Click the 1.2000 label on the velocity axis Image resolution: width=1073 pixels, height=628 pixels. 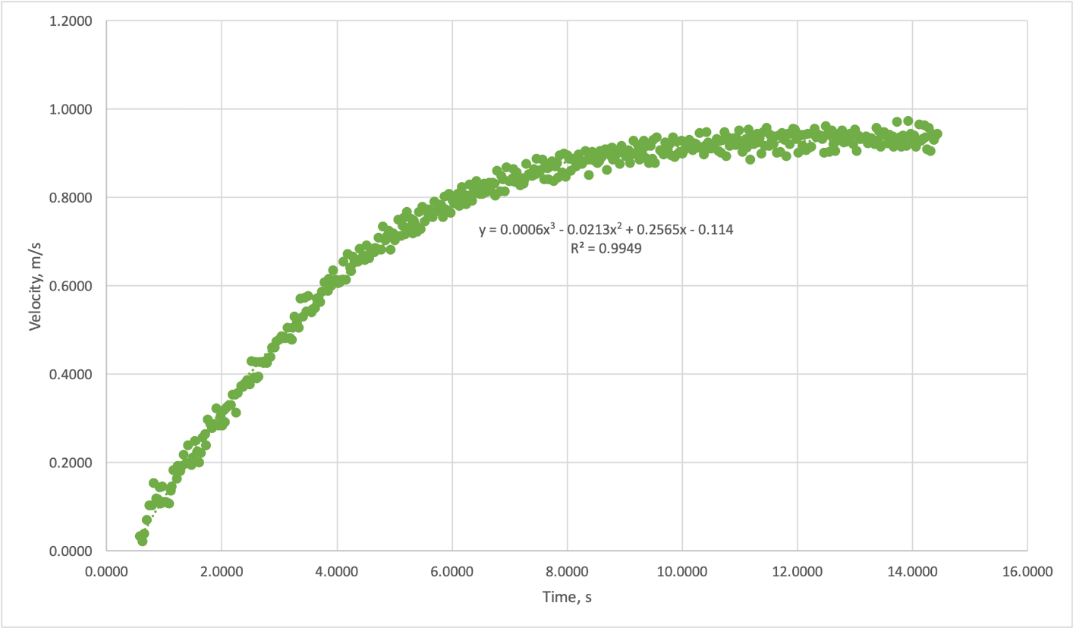[x=72, y=21]
